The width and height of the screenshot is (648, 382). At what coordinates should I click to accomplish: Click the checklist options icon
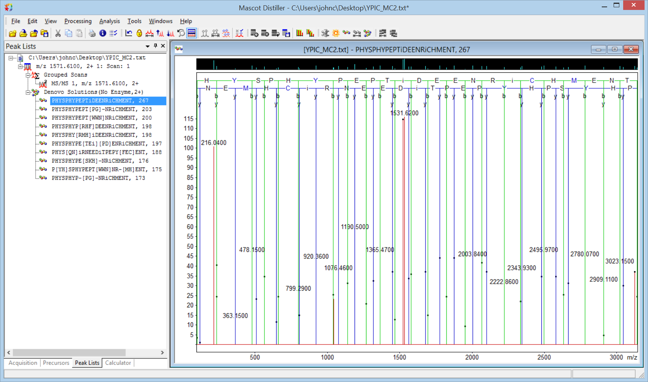coord(113,33)
